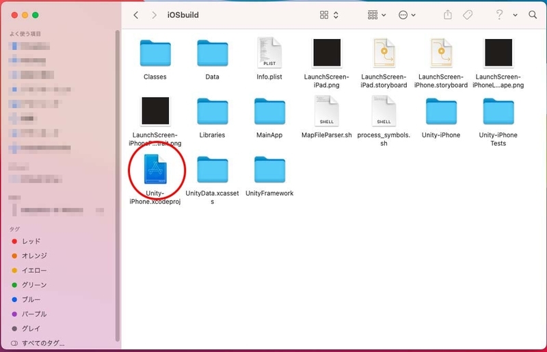Click the Info.plist file name label
Viewport: 547px width, 352px height.
click(269, 77)
